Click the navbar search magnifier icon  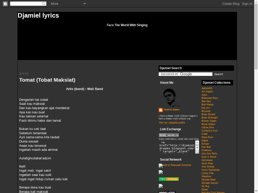pos(44,4)
